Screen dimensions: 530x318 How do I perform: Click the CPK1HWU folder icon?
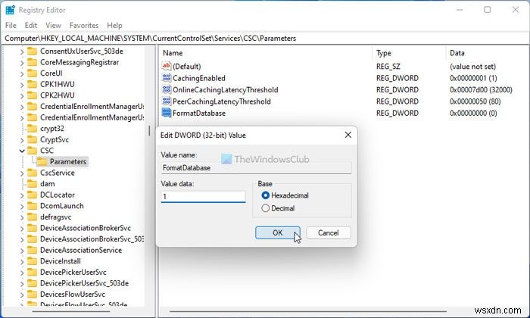coord(32,84)
